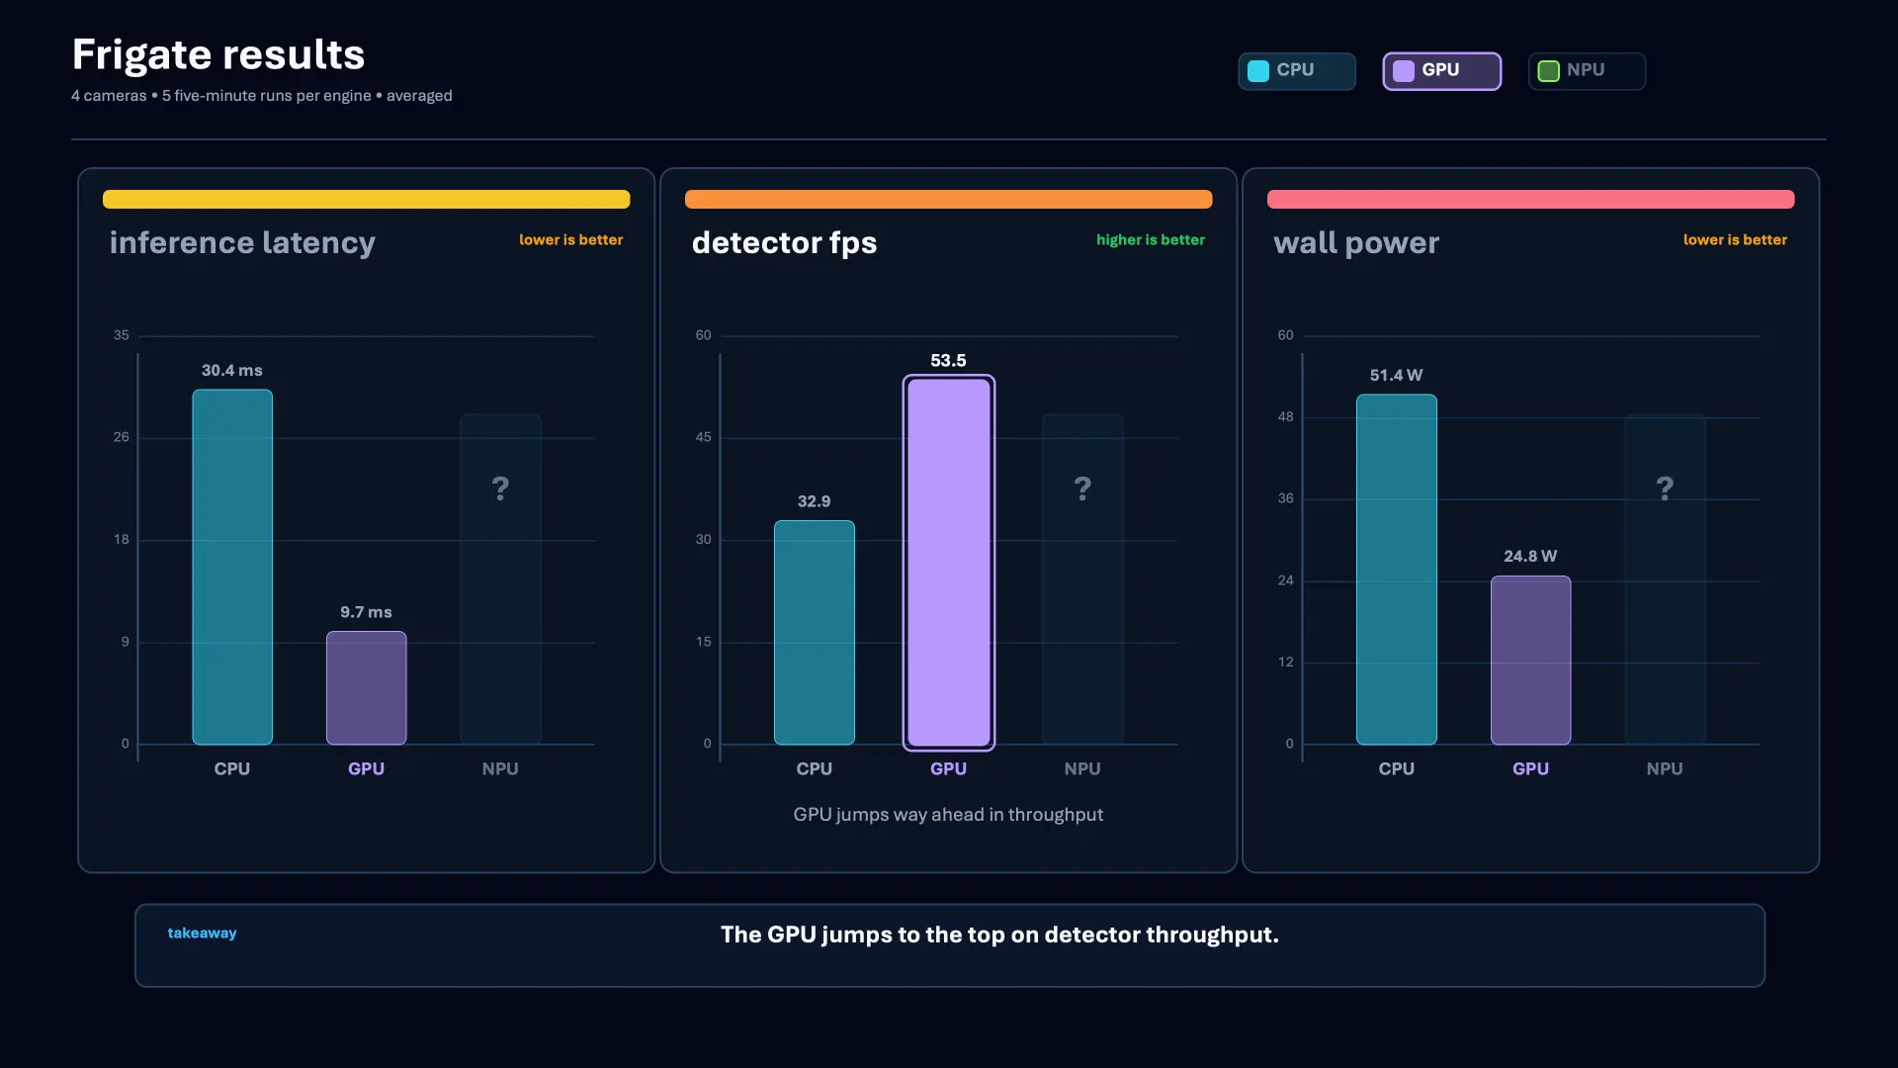The width and height of the screenshot is (1898, 1068).
Task: Click the inference latency card title
Action: [242, 242]
